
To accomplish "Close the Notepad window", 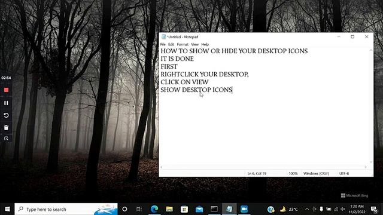I will pos(366,37).
